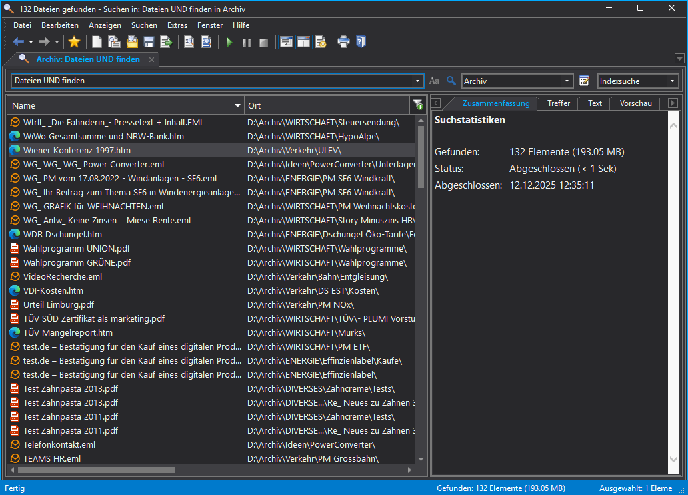Screen dimensions: 688x495
Task: Toggle the word wrap view icon
Action: click(x=287, y=42)
